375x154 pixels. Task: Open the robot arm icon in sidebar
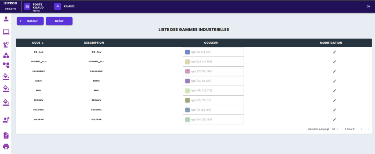(x=6, y=44)
